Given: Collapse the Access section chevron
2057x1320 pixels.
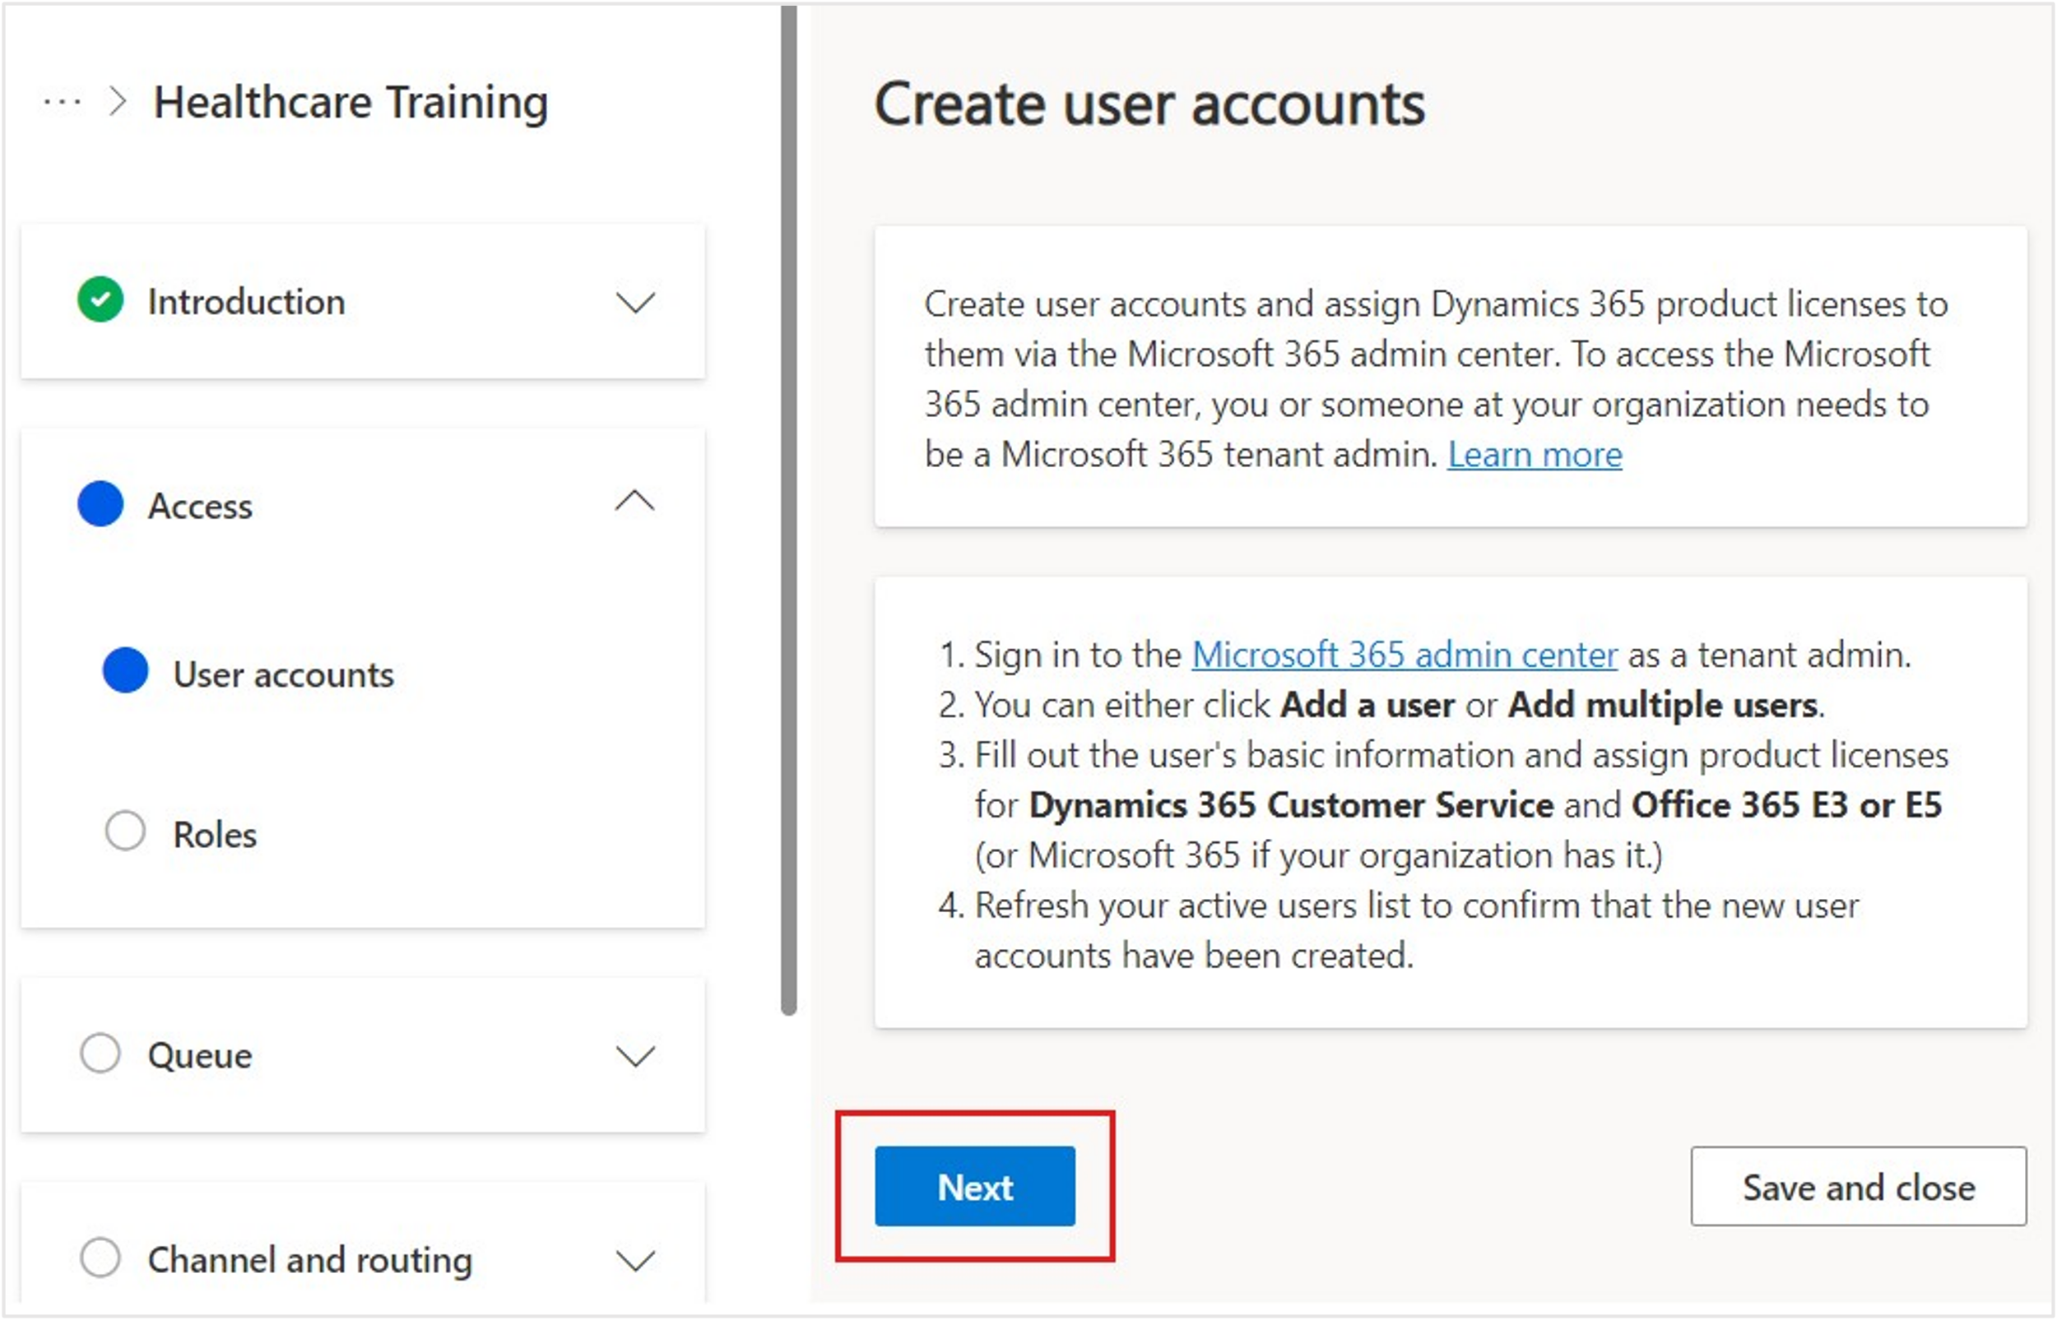Looking at the screenshot, I should tap(634, 502).
